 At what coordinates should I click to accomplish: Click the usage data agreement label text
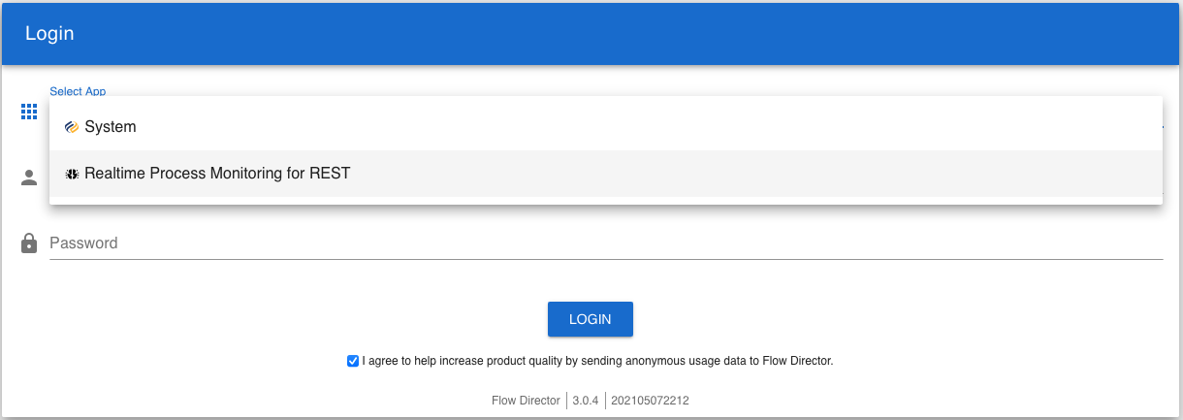597,361
